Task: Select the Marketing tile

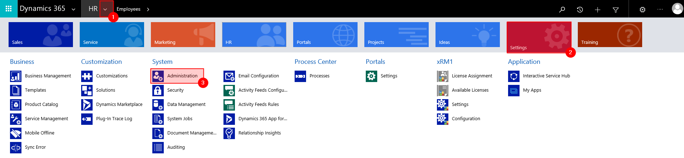Action: click(x=183, y=35)
